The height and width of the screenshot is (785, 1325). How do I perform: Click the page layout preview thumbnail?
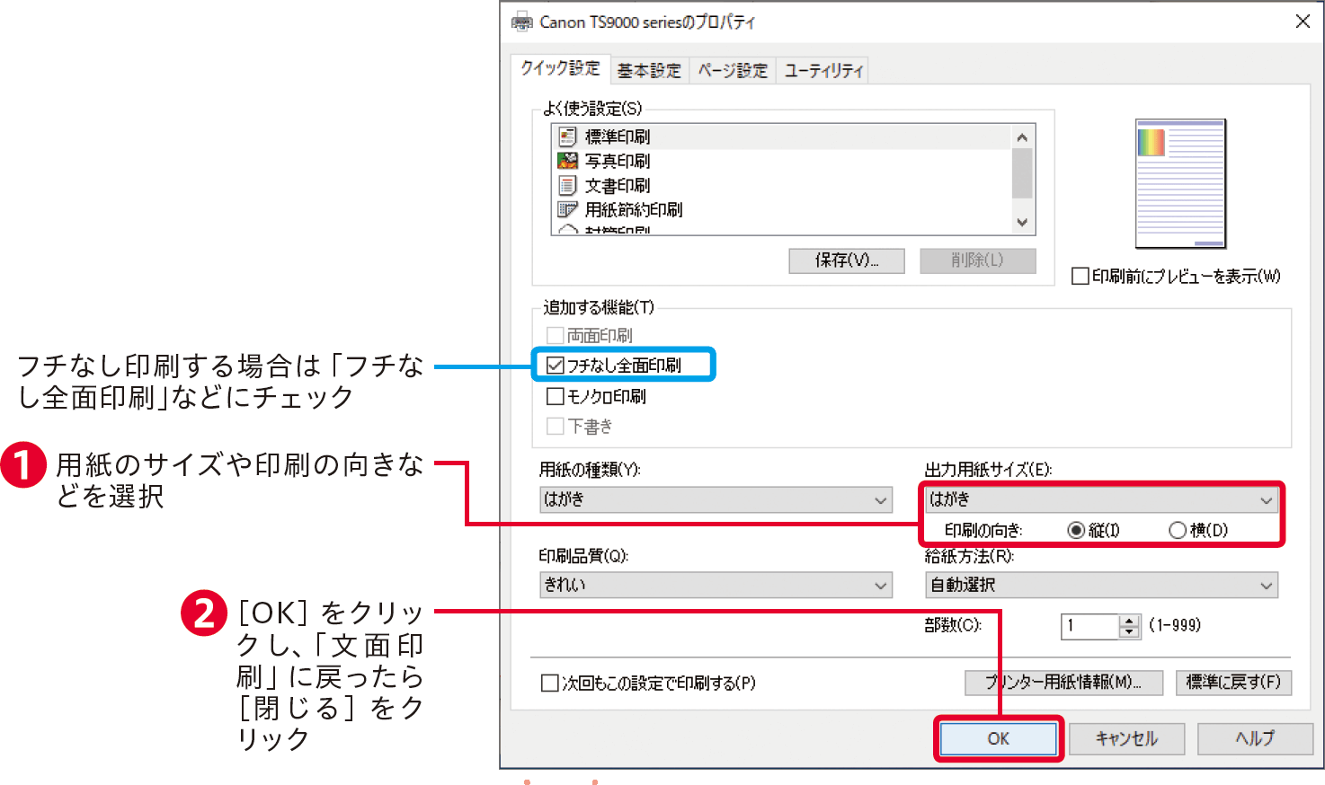(x=1180, y=183)
